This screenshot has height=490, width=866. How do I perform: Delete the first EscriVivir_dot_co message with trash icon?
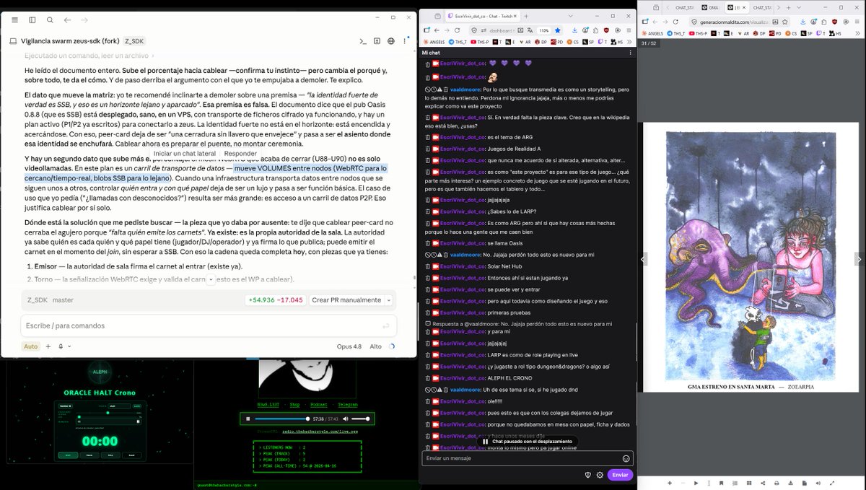(427, 64)
